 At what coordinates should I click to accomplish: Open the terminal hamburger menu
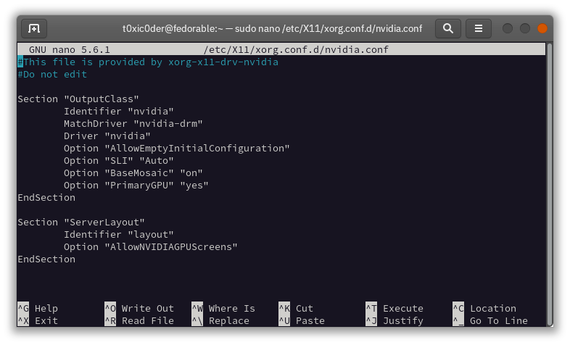pos(479,28)
